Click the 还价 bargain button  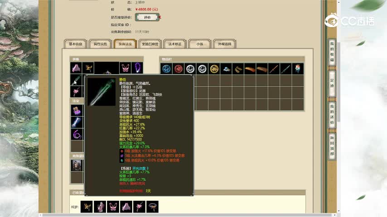tap(147, 17)
